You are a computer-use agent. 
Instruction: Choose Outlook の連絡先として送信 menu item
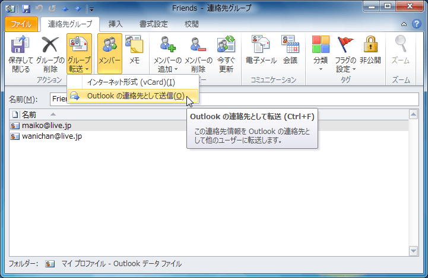(133, 96)
